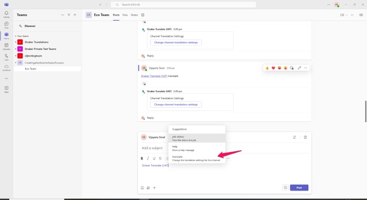Click the reaction bubble under the translate message
The image size is (367, 200).
coord(144,84)
